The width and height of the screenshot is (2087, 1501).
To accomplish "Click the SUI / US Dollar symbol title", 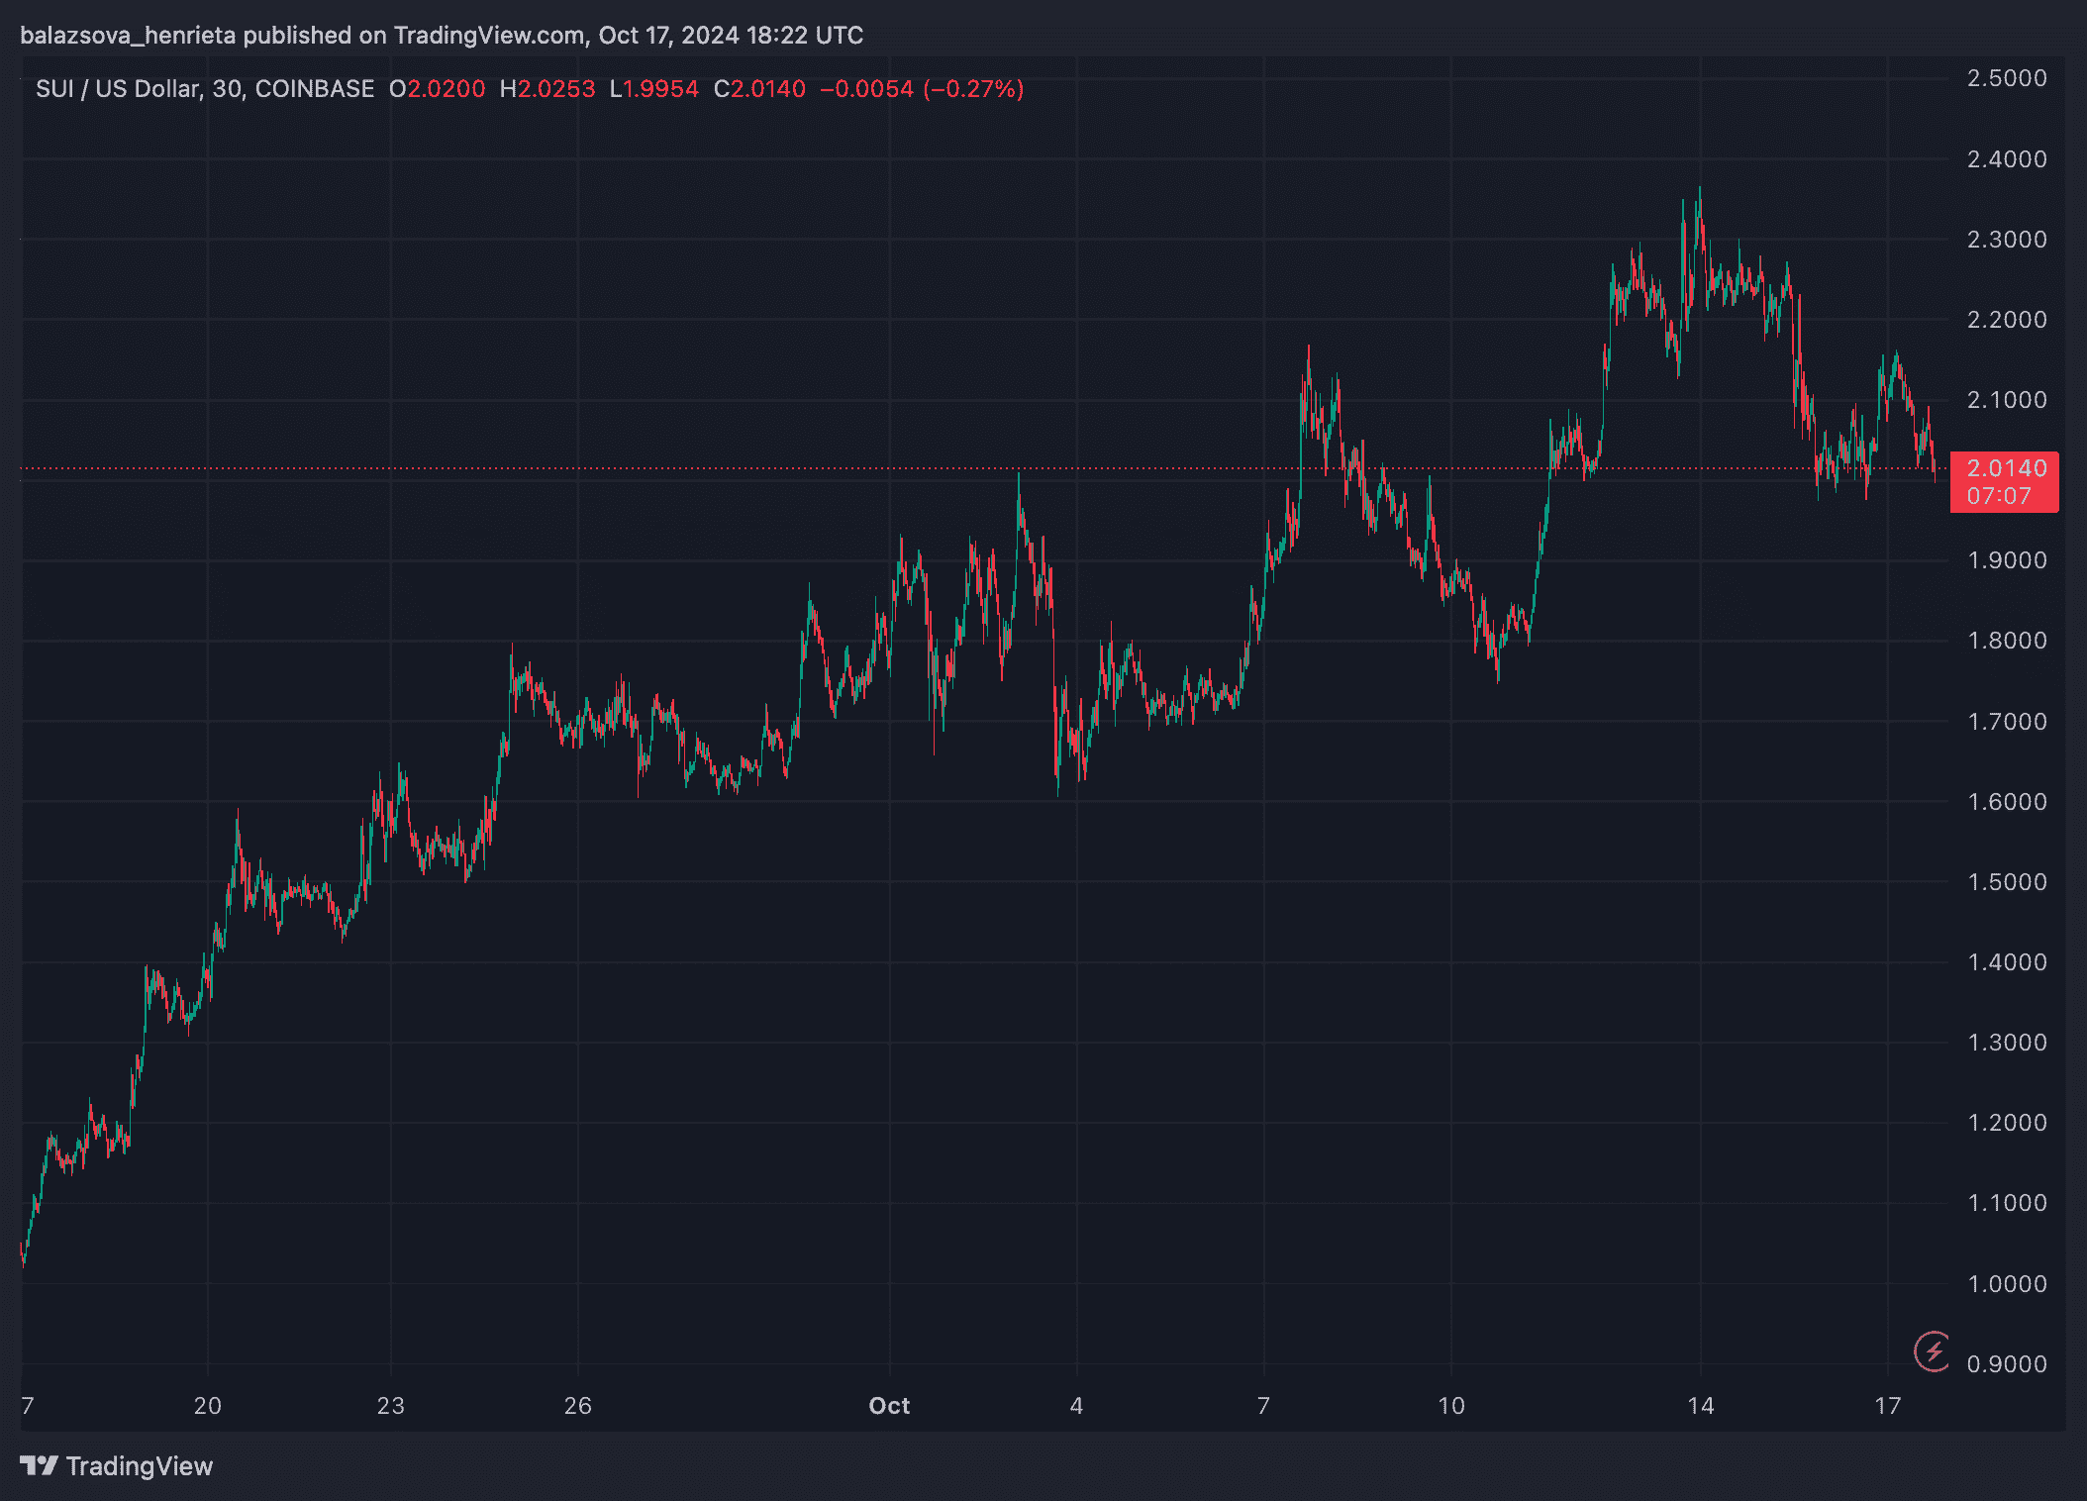I will click(118, 89).
